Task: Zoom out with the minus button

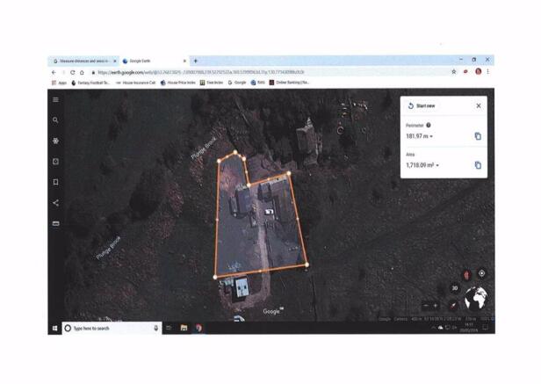Action: pyautogui.click(x=426, y=306)
